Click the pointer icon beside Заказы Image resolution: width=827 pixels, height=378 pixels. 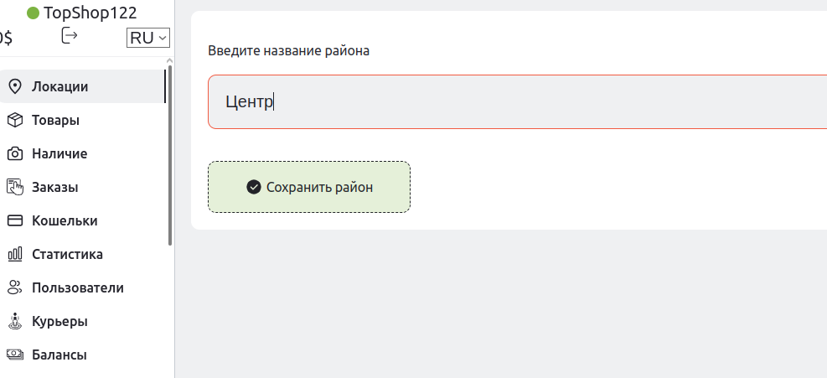[x=14, y=187]
